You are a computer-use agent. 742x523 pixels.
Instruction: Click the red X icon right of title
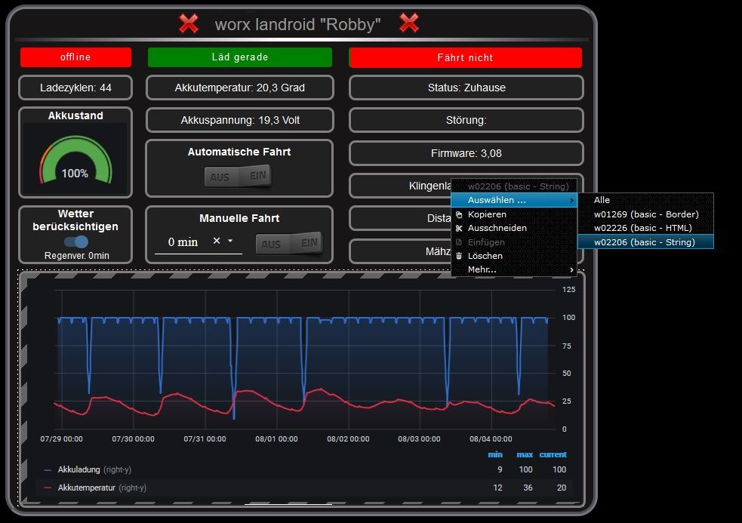tap(409, 23)
